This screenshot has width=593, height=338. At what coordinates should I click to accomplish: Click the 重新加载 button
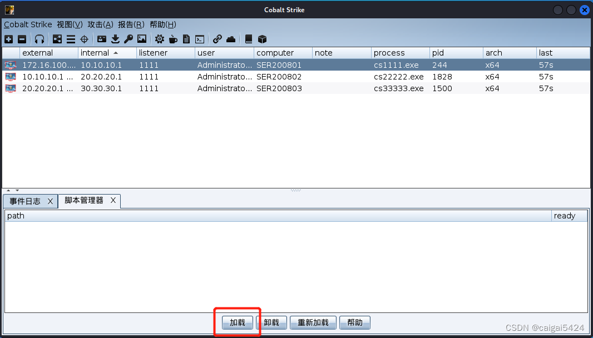pos(313,322)
